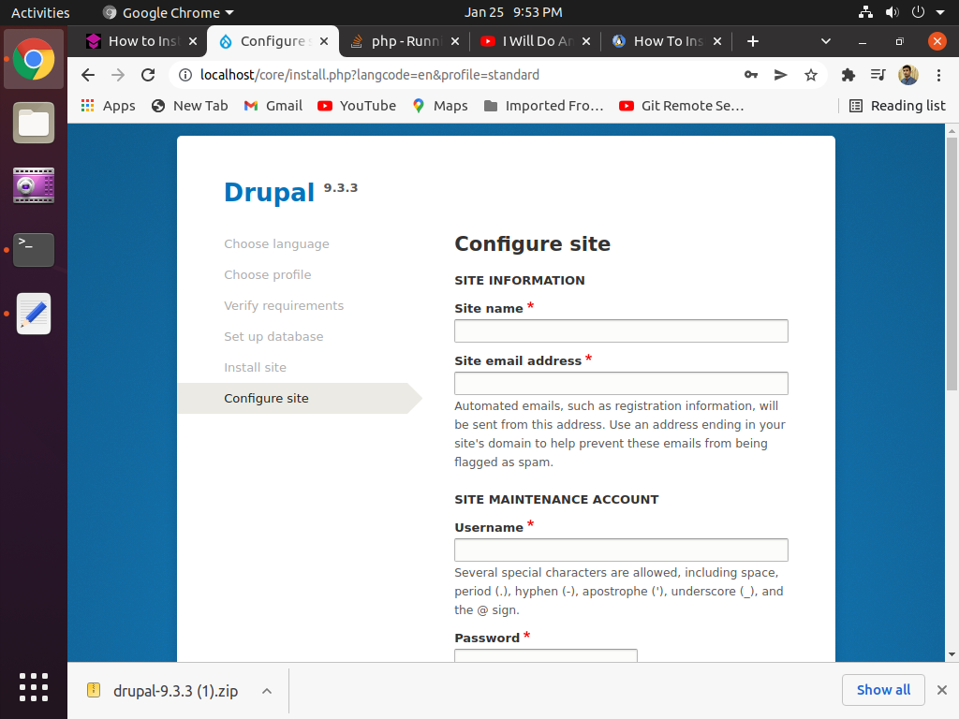
Task: Close the php - Running tab
Action: (x=455, y=41)
